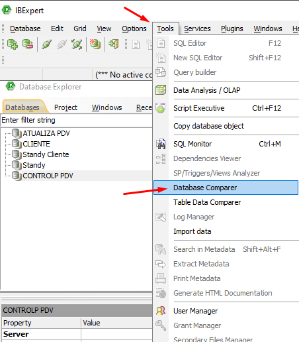Viewport: 299px width, 342px height.
Task: Click the Value column header
Action: click(x=116, y=323)
